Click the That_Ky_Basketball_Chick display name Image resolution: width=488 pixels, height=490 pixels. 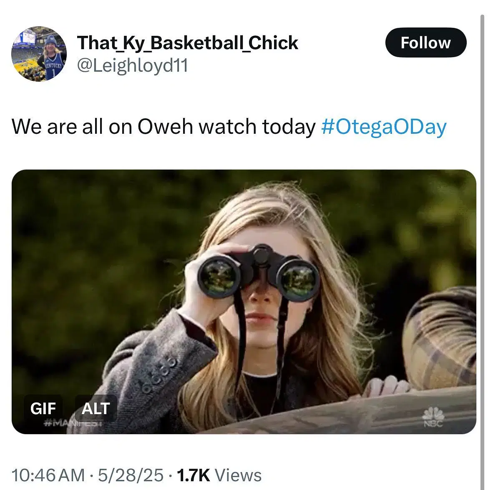(187, 42)
